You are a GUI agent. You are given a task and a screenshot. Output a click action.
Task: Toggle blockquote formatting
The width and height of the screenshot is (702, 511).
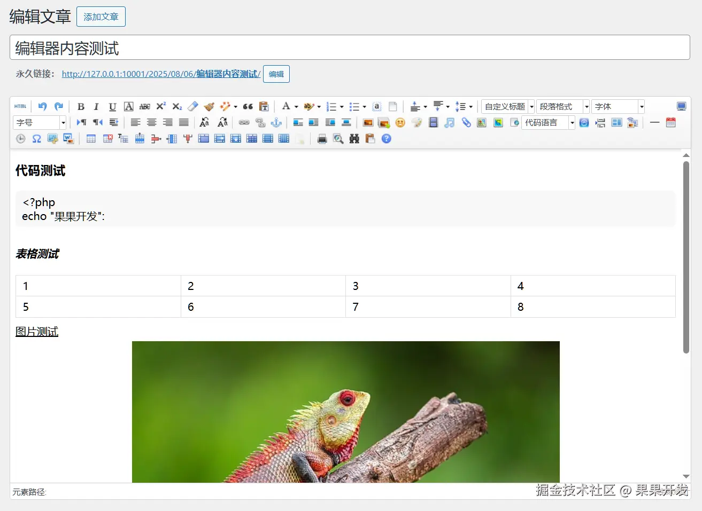click(248, 107)
